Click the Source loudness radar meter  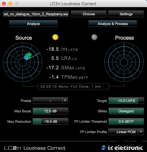click(23, 62)
